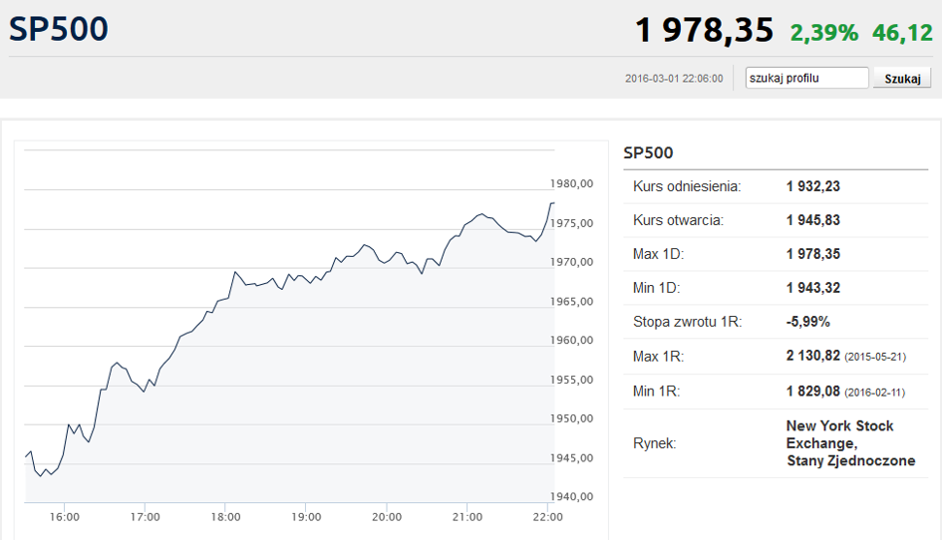Click the Stopa zwrotu 1R value -5,99%
Image resolution: width=942 pixels, height=540 pixels.
click(807, 322)
